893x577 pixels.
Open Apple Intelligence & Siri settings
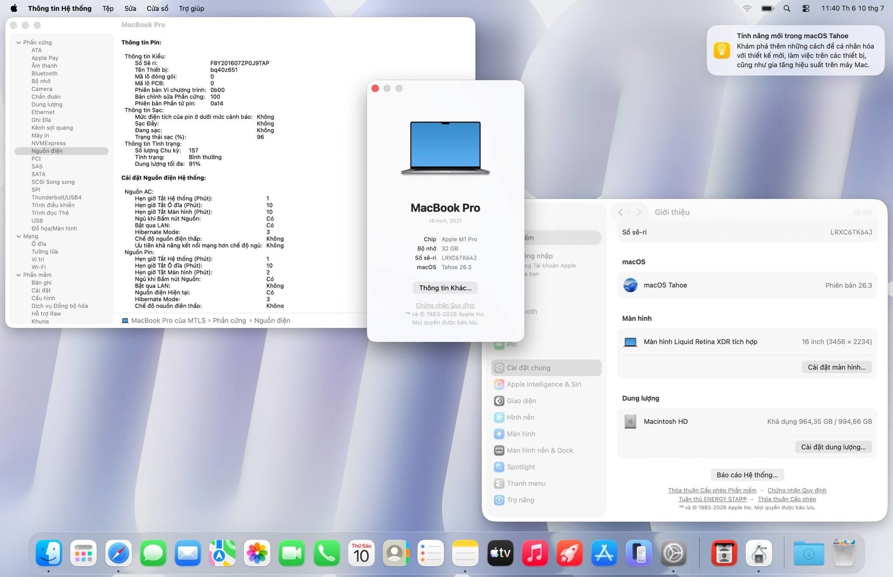pyautogui.click(x=546, y=384)
